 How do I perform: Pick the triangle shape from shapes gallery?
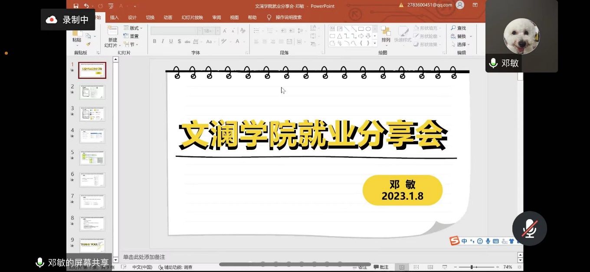340,36
